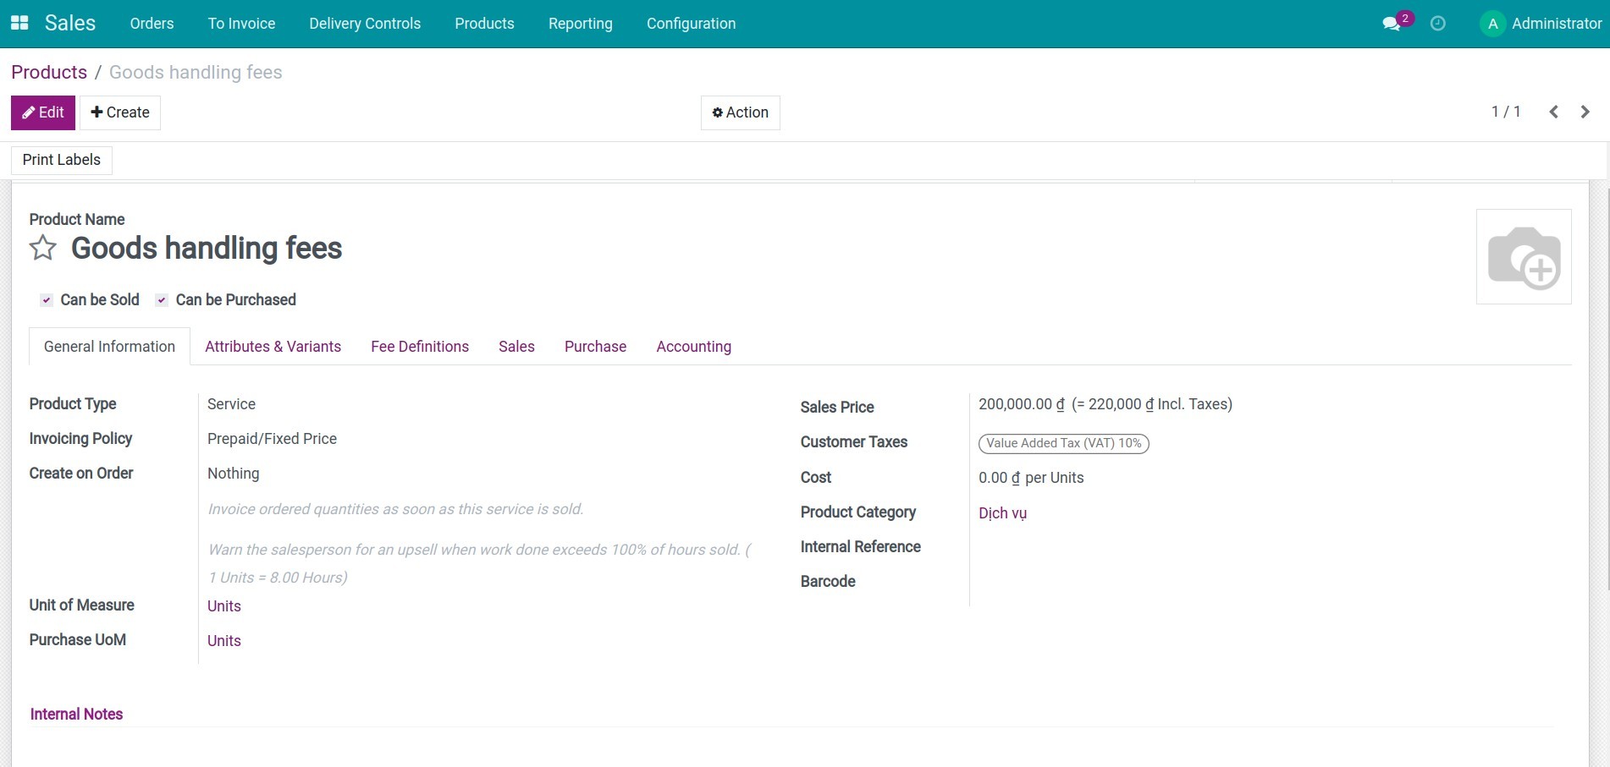
Task: Navigate back via the Products breadcrumb
Action: [x=48, y=72]
